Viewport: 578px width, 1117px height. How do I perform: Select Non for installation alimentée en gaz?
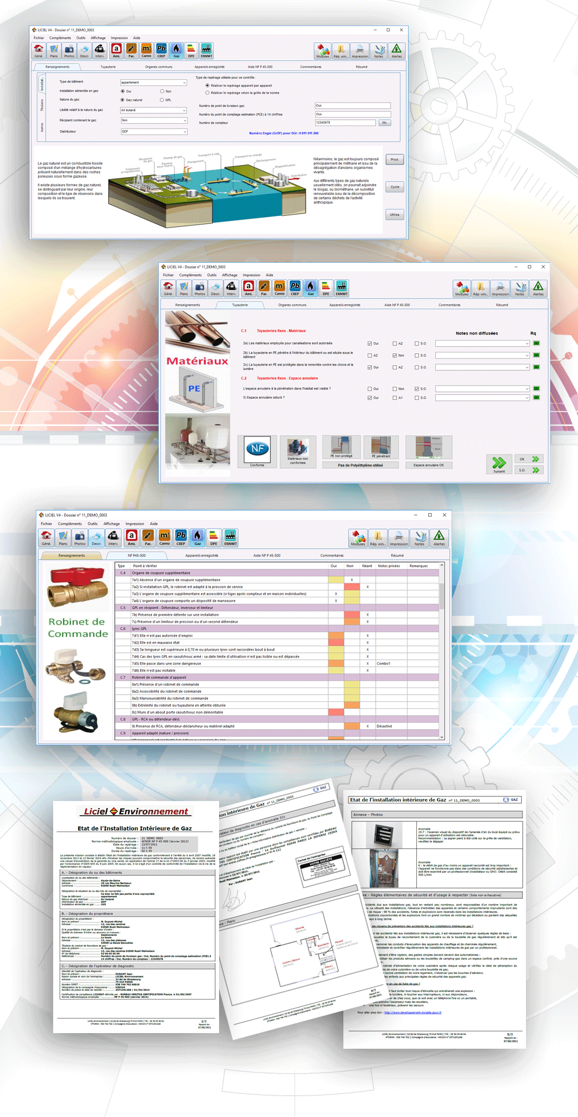pyautogui.click(x=162, y=91)
